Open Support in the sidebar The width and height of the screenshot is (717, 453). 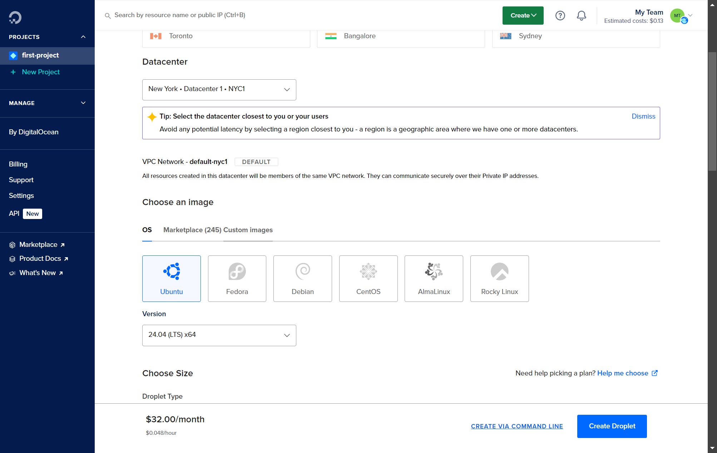(21, 180)
